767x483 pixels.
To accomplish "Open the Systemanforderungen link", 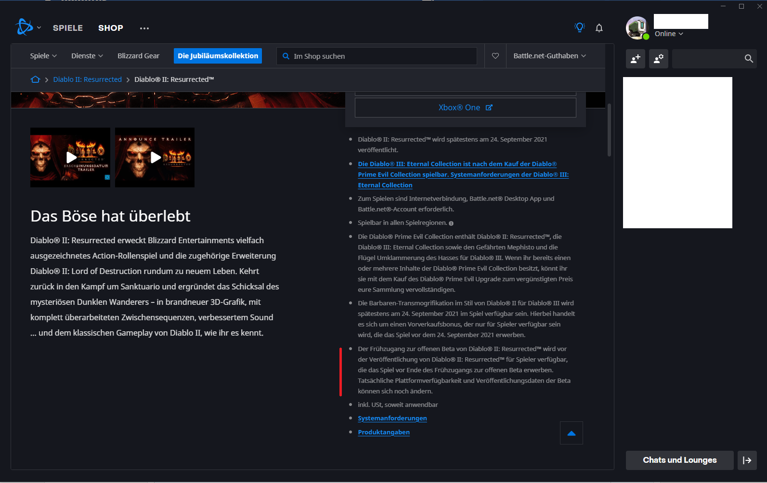I will pos(392,418).
